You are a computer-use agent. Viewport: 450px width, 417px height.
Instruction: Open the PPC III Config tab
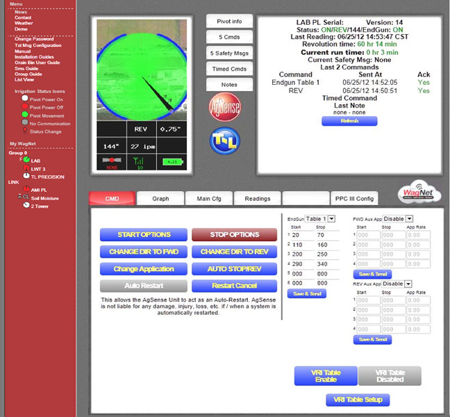(354, 199)
